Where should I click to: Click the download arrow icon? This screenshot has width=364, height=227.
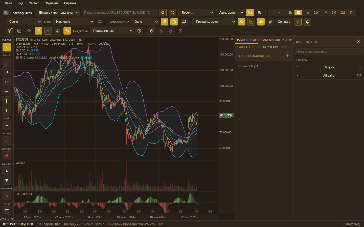click(48, 31)
